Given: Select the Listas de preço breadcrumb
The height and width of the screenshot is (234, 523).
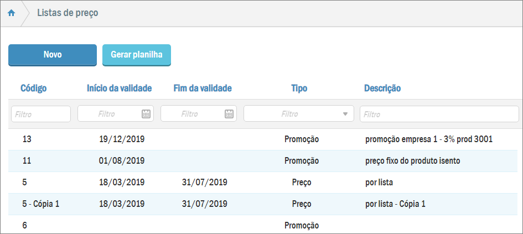Looking at the screenshot, I should pyautogui.click(x=68, y=13).
